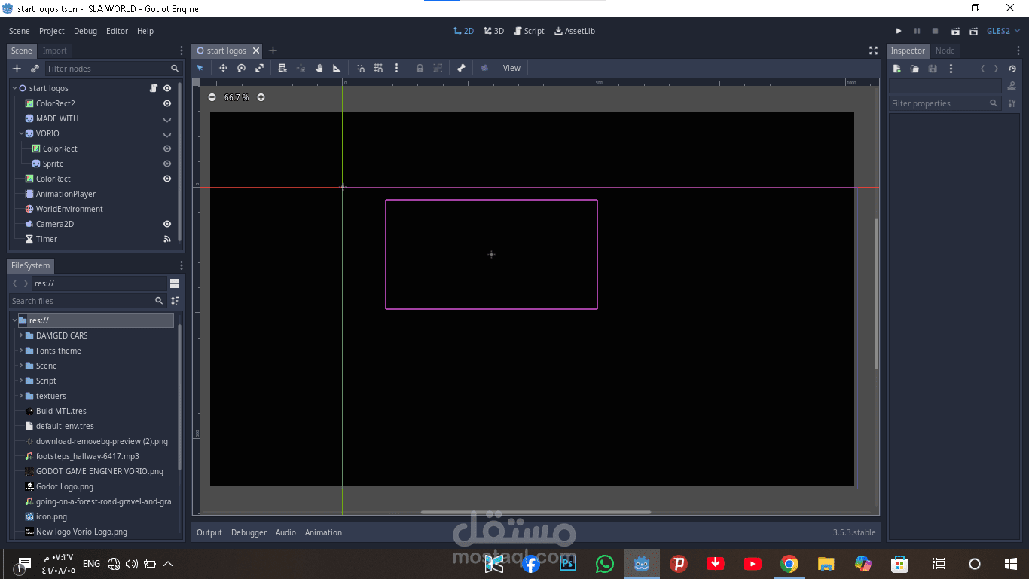The height and width of the screenshot is (579, 1029).
Task: Click the list-select-at-position tool
Action: click(x=282, y=68)
